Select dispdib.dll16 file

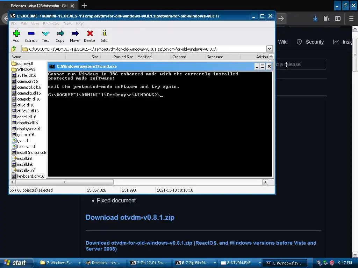pyautogui.click(x=25, y=122)
